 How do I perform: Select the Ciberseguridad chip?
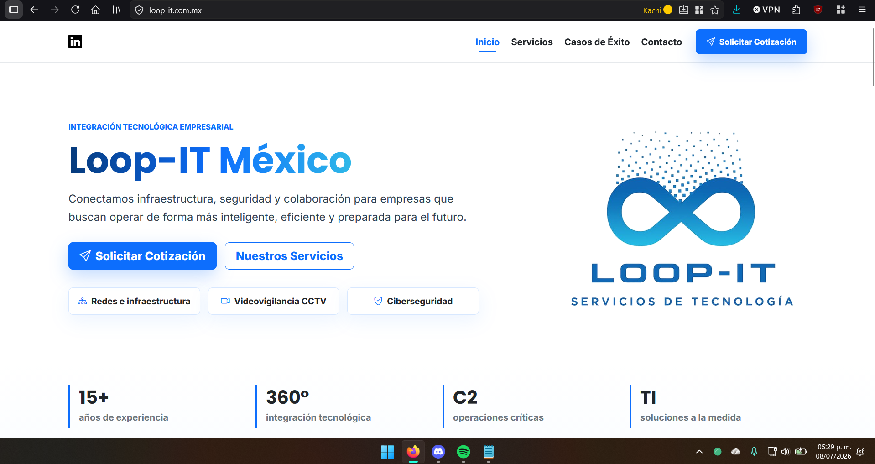coord(413,301)
